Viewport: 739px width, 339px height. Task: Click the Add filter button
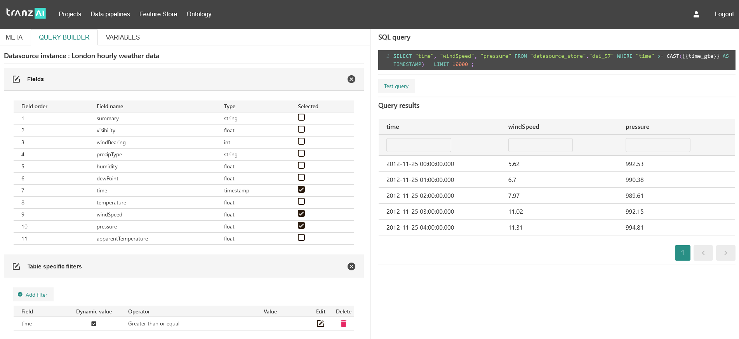(x=33, y=294)
